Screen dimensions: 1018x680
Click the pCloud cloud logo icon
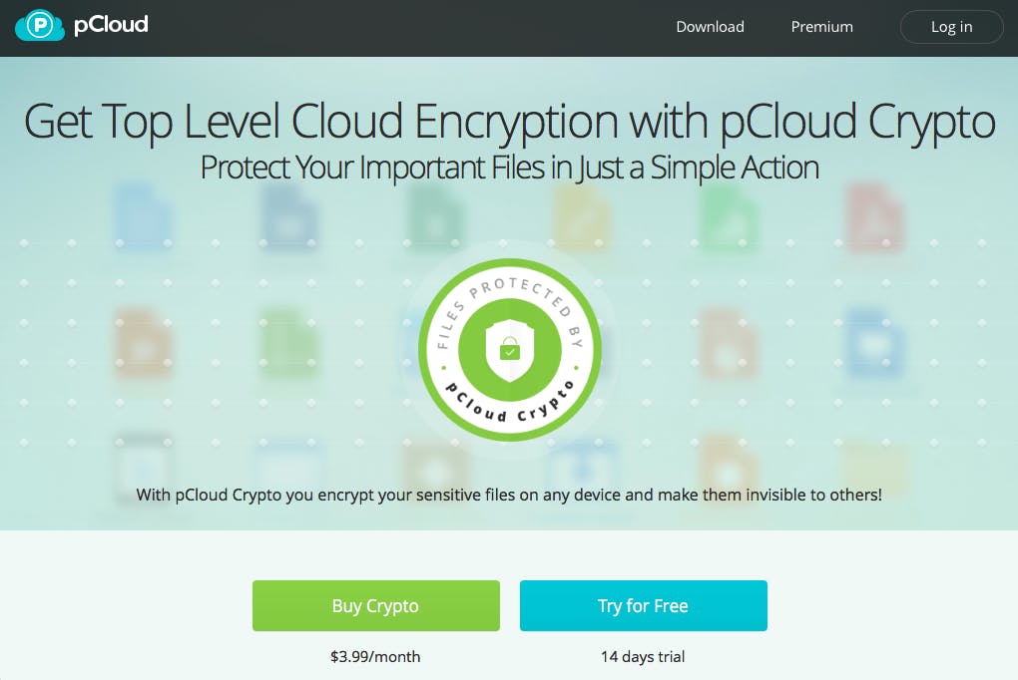40,26
